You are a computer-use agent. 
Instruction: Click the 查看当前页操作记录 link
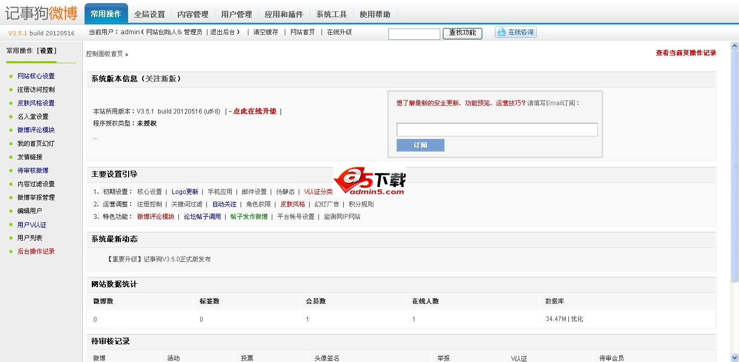coord(685,52)
